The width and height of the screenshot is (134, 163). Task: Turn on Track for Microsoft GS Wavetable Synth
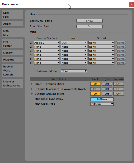click(95, 89)
